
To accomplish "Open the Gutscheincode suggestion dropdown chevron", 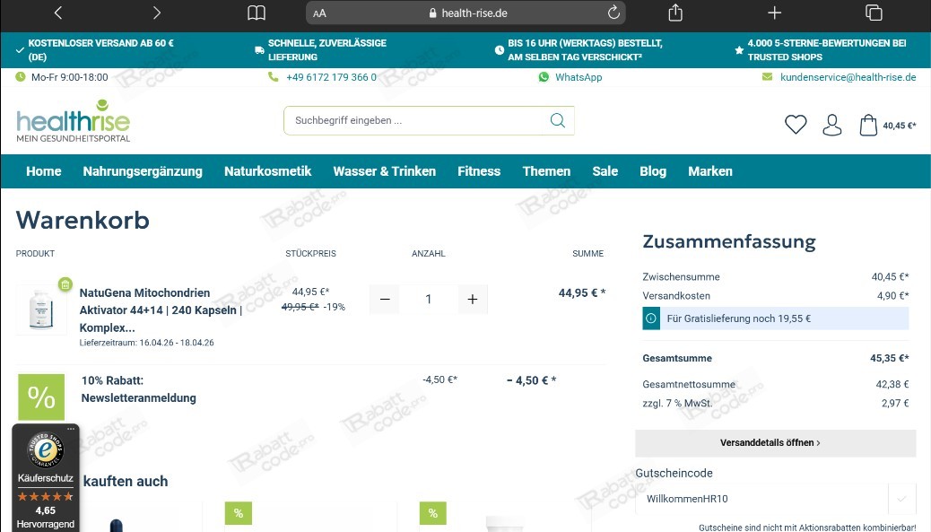I will coord(902,498).
